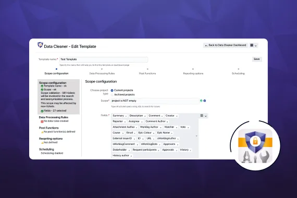Go to the Post Functions step
Viewport: 297px width, 198px height.
(147, 73)
